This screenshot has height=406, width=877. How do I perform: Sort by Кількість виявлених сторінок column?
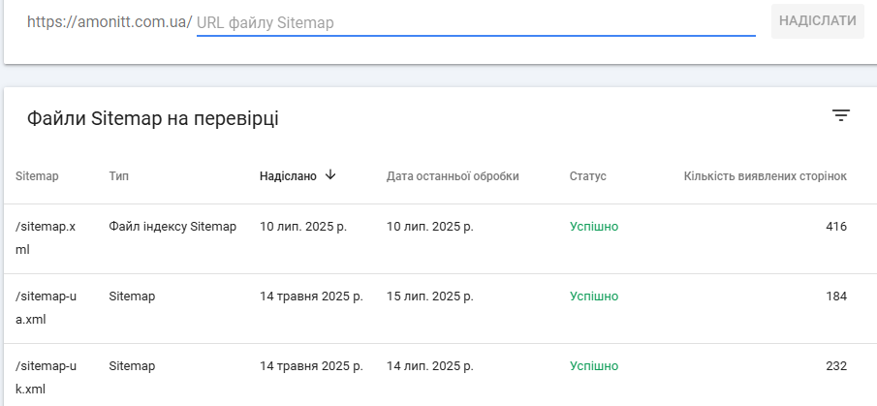(766, 176)
